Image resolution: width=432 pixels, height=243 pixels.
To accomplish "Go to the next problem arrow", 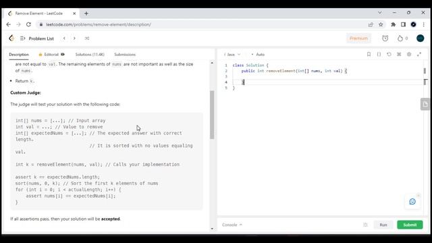I will pyautogui.click(x=74, y=38).
